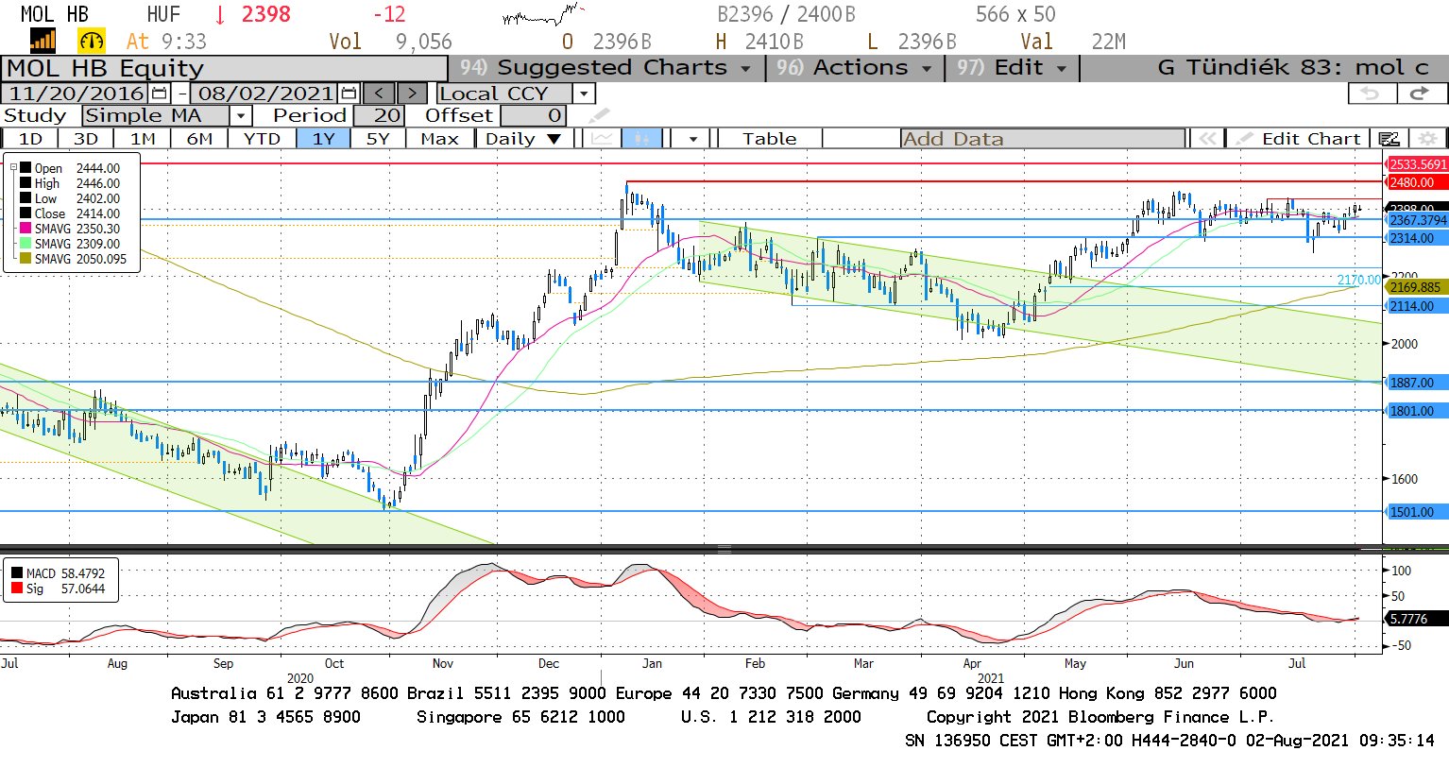
Task: Open chart settings gear icon
Action: click(x=1427, y=139)
